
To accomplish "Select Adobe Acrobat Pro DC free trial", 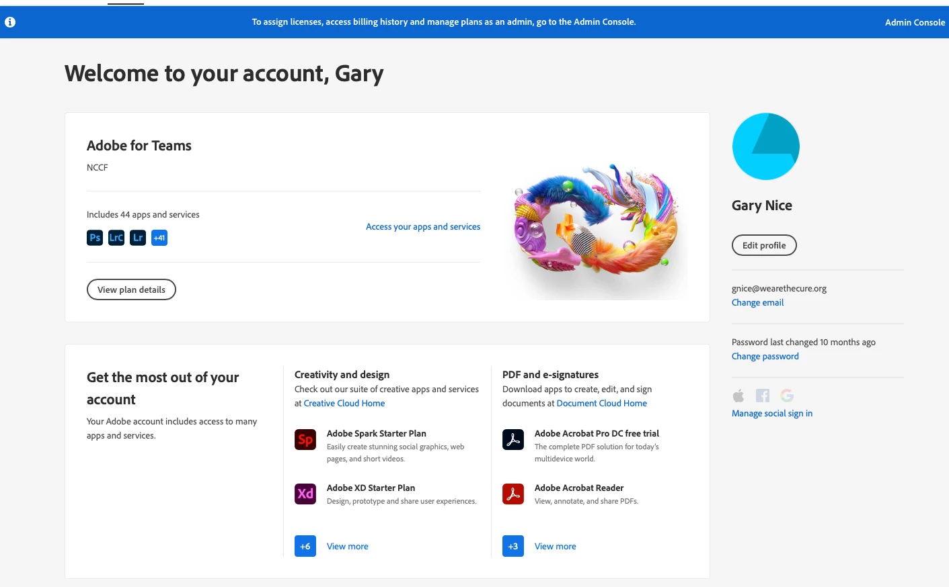I will [x=597, y=434].
